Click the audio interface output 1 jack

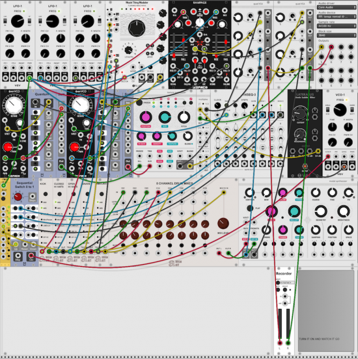[322, 47]
